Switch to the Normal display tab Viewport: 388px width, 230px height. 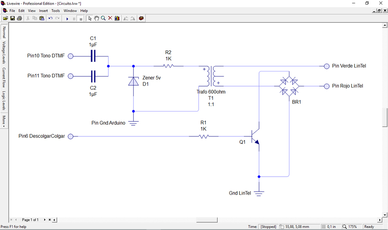pyautogui.click(x=4, y=32)
